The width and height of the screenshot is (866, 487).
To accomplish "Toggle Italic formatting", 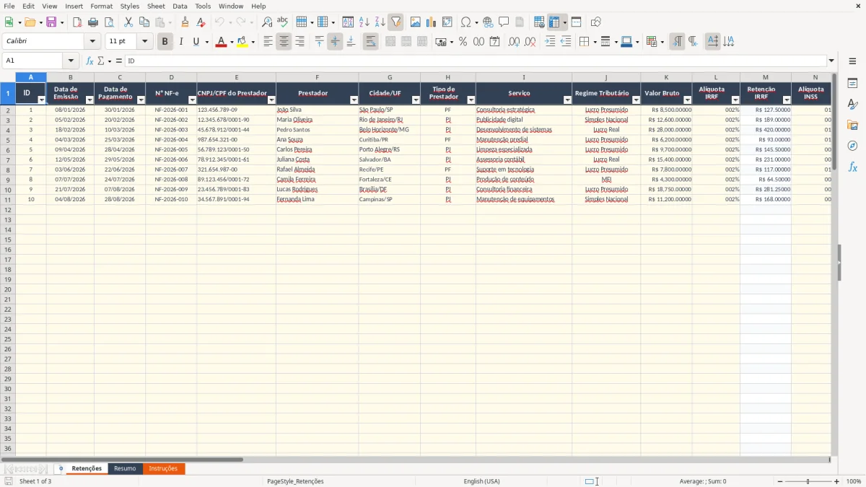I will [x=181, y=42].
